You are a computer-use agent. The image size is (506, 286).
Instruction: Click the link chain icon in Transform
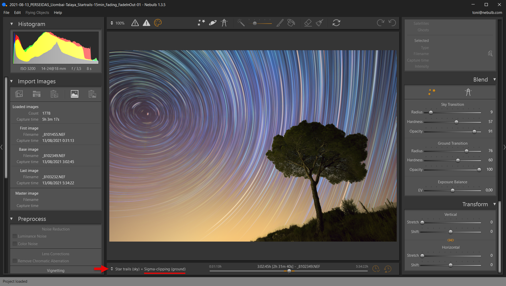451,240
